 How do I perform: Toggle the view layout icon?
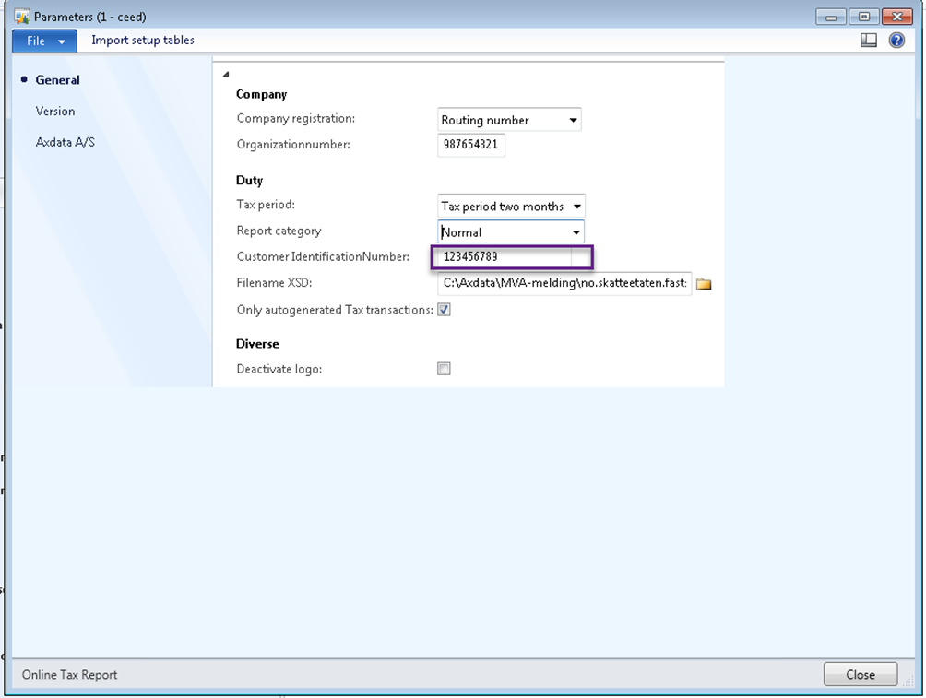[868, 41]
